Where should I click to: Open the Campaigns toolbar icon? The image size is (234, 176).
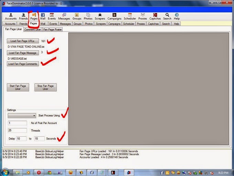tap(115, 16)
